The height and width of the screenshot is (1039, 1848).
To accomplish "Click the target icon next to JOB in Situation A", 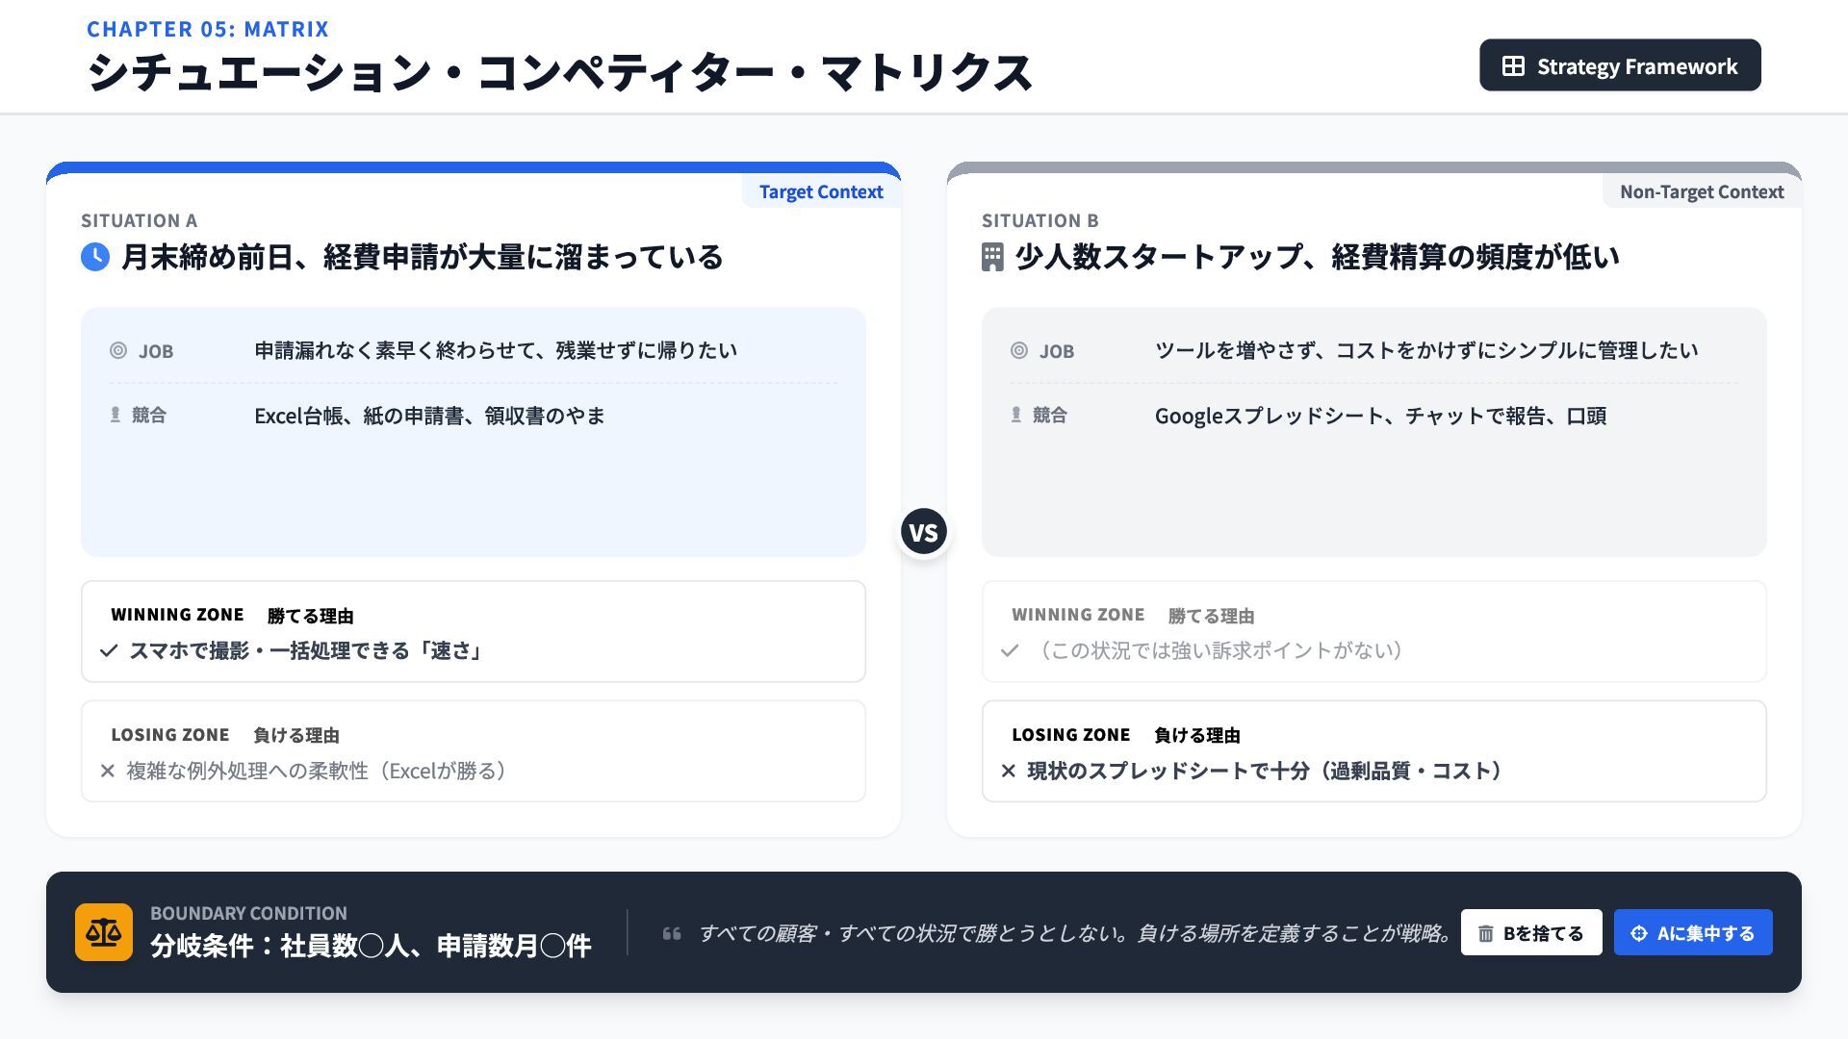I will tap(118, 351).
